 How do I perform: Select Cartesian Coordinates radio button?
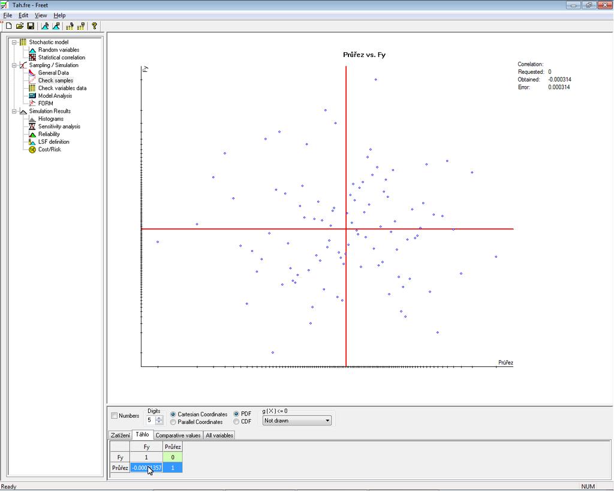[x=173, y=414]
